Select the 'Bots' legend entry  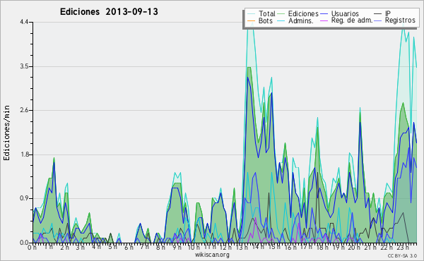point(265,20)
